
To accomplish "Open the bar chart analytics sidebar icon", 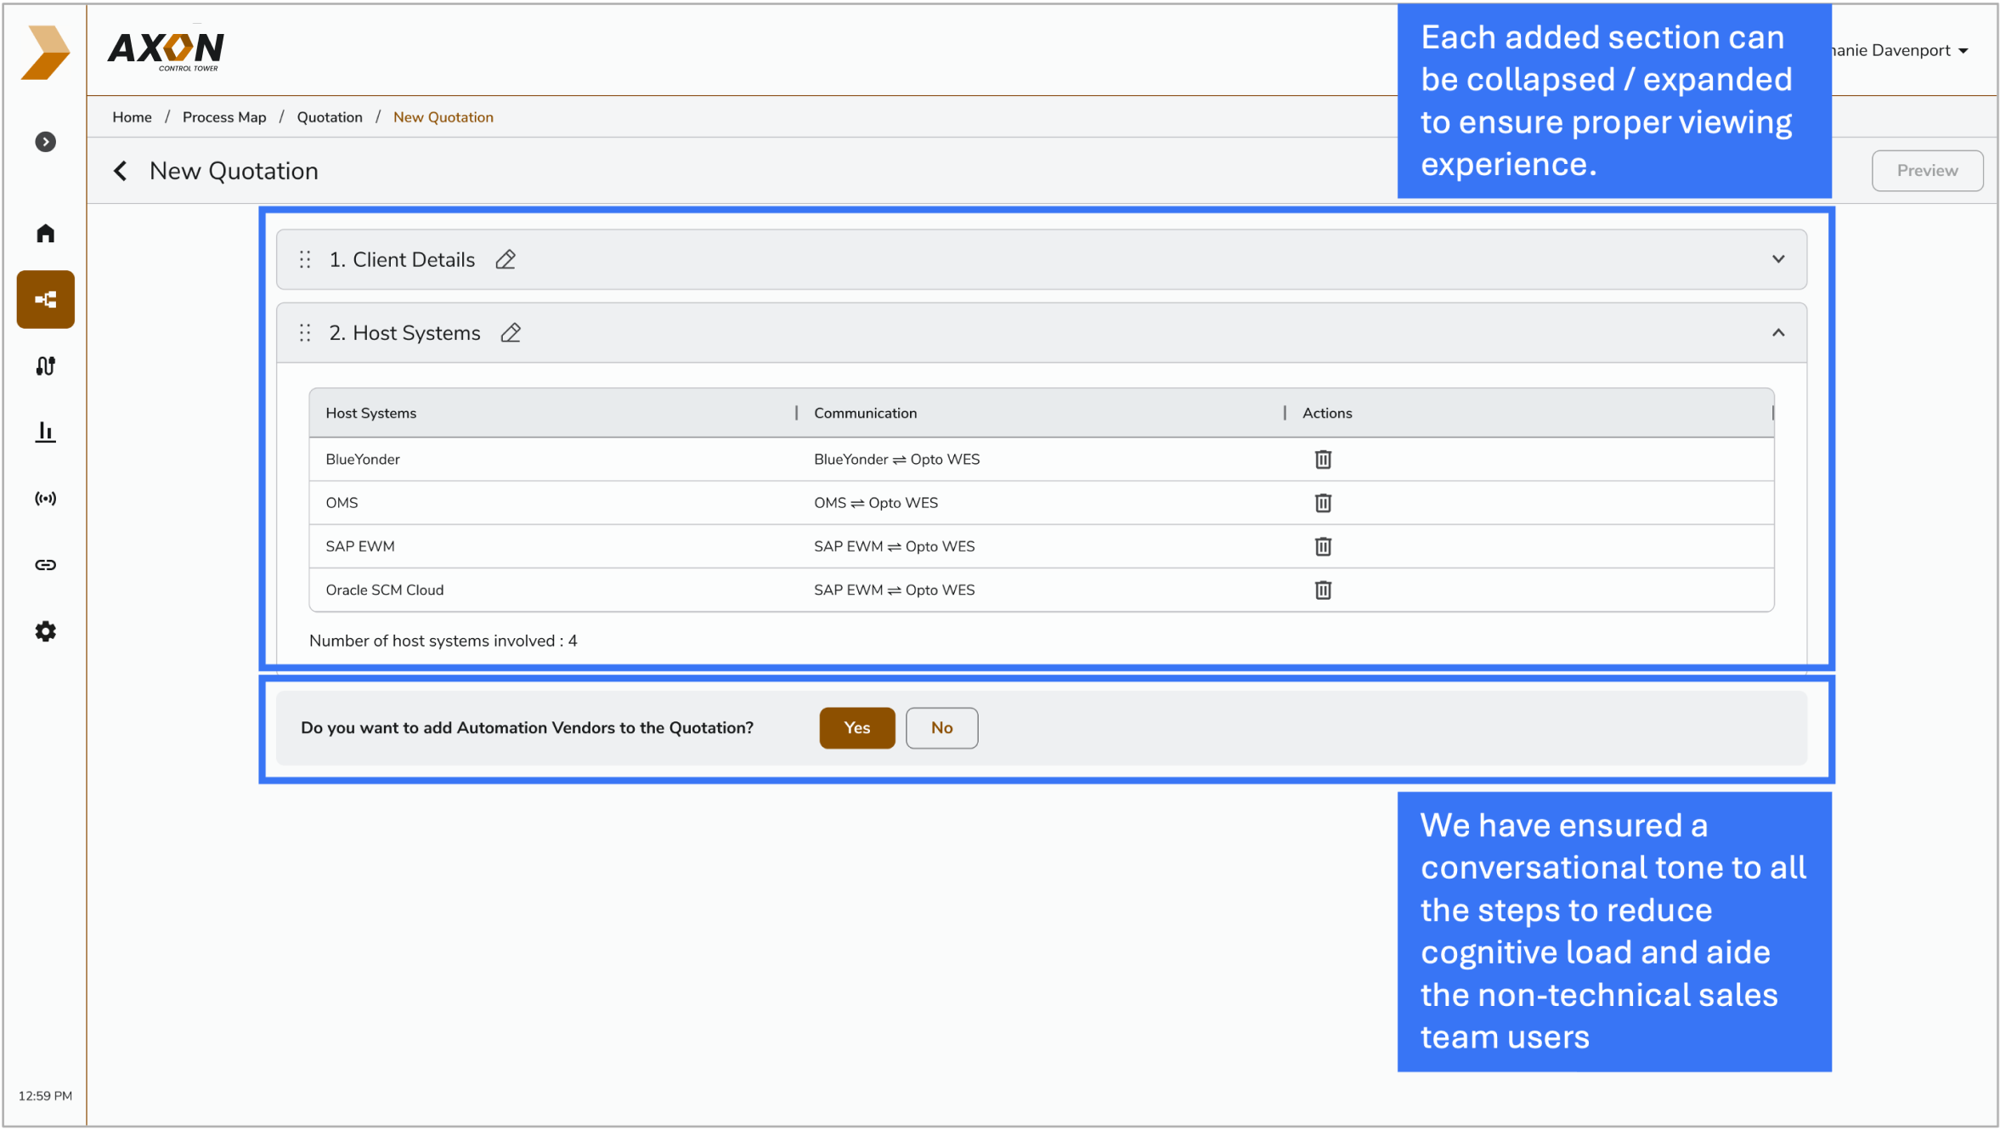I will point(46,432).
